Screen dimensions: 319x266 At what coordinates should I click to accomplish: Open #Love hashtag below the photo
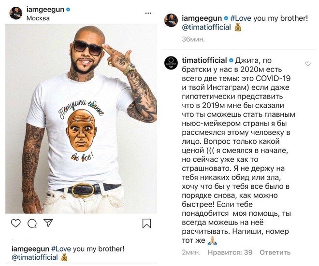click(x=61, y=249)
